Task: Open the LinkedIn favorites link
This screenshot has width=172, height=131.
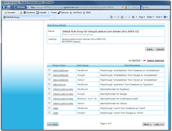Action: (41, 13)
